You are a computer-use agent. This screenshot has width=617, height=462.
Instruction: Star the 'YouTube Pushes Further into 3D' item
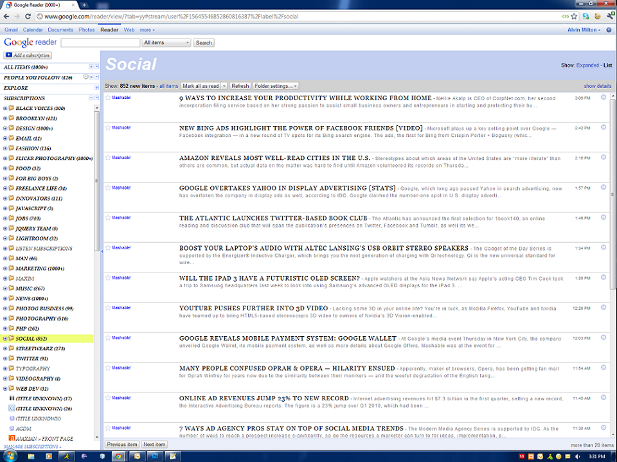click(x=108, y=307)
